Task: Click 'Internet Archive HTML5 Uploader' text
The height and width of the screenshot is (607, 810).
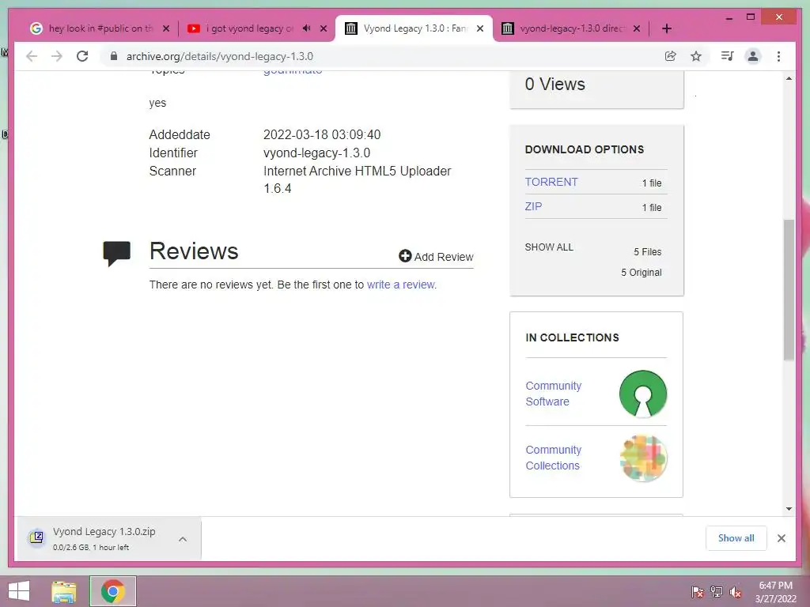Action: 357,171
